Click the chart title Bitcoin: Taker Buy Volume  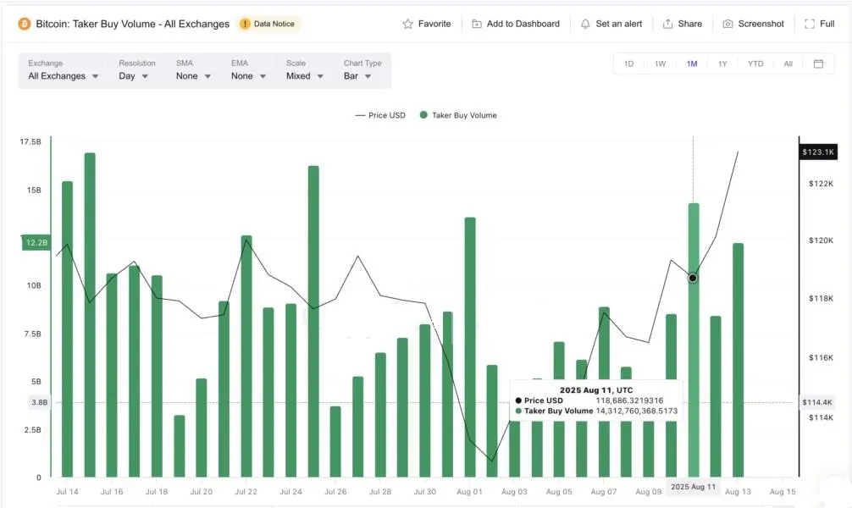[x=133, y=24]
